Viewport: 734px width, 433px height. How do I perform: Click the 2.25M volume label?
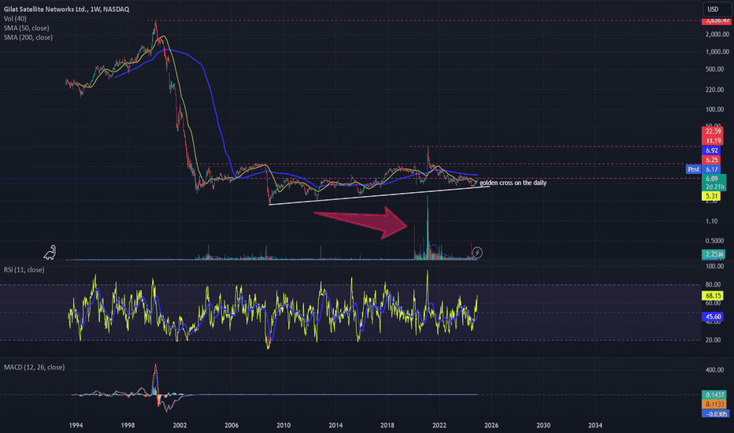click(714, 254)
